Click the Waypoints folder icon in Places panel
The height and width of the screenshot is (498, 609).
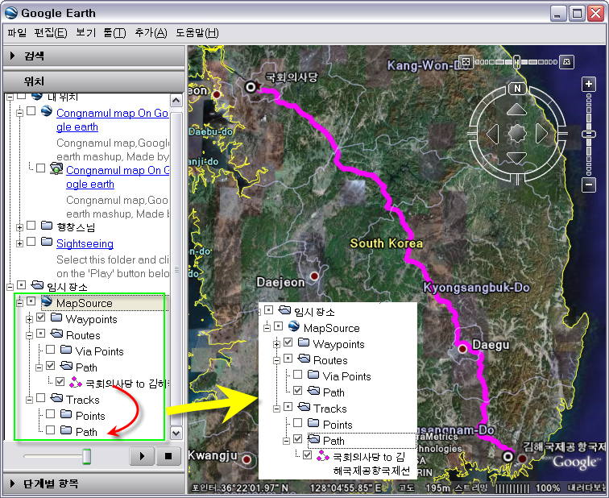coord(56,317)
